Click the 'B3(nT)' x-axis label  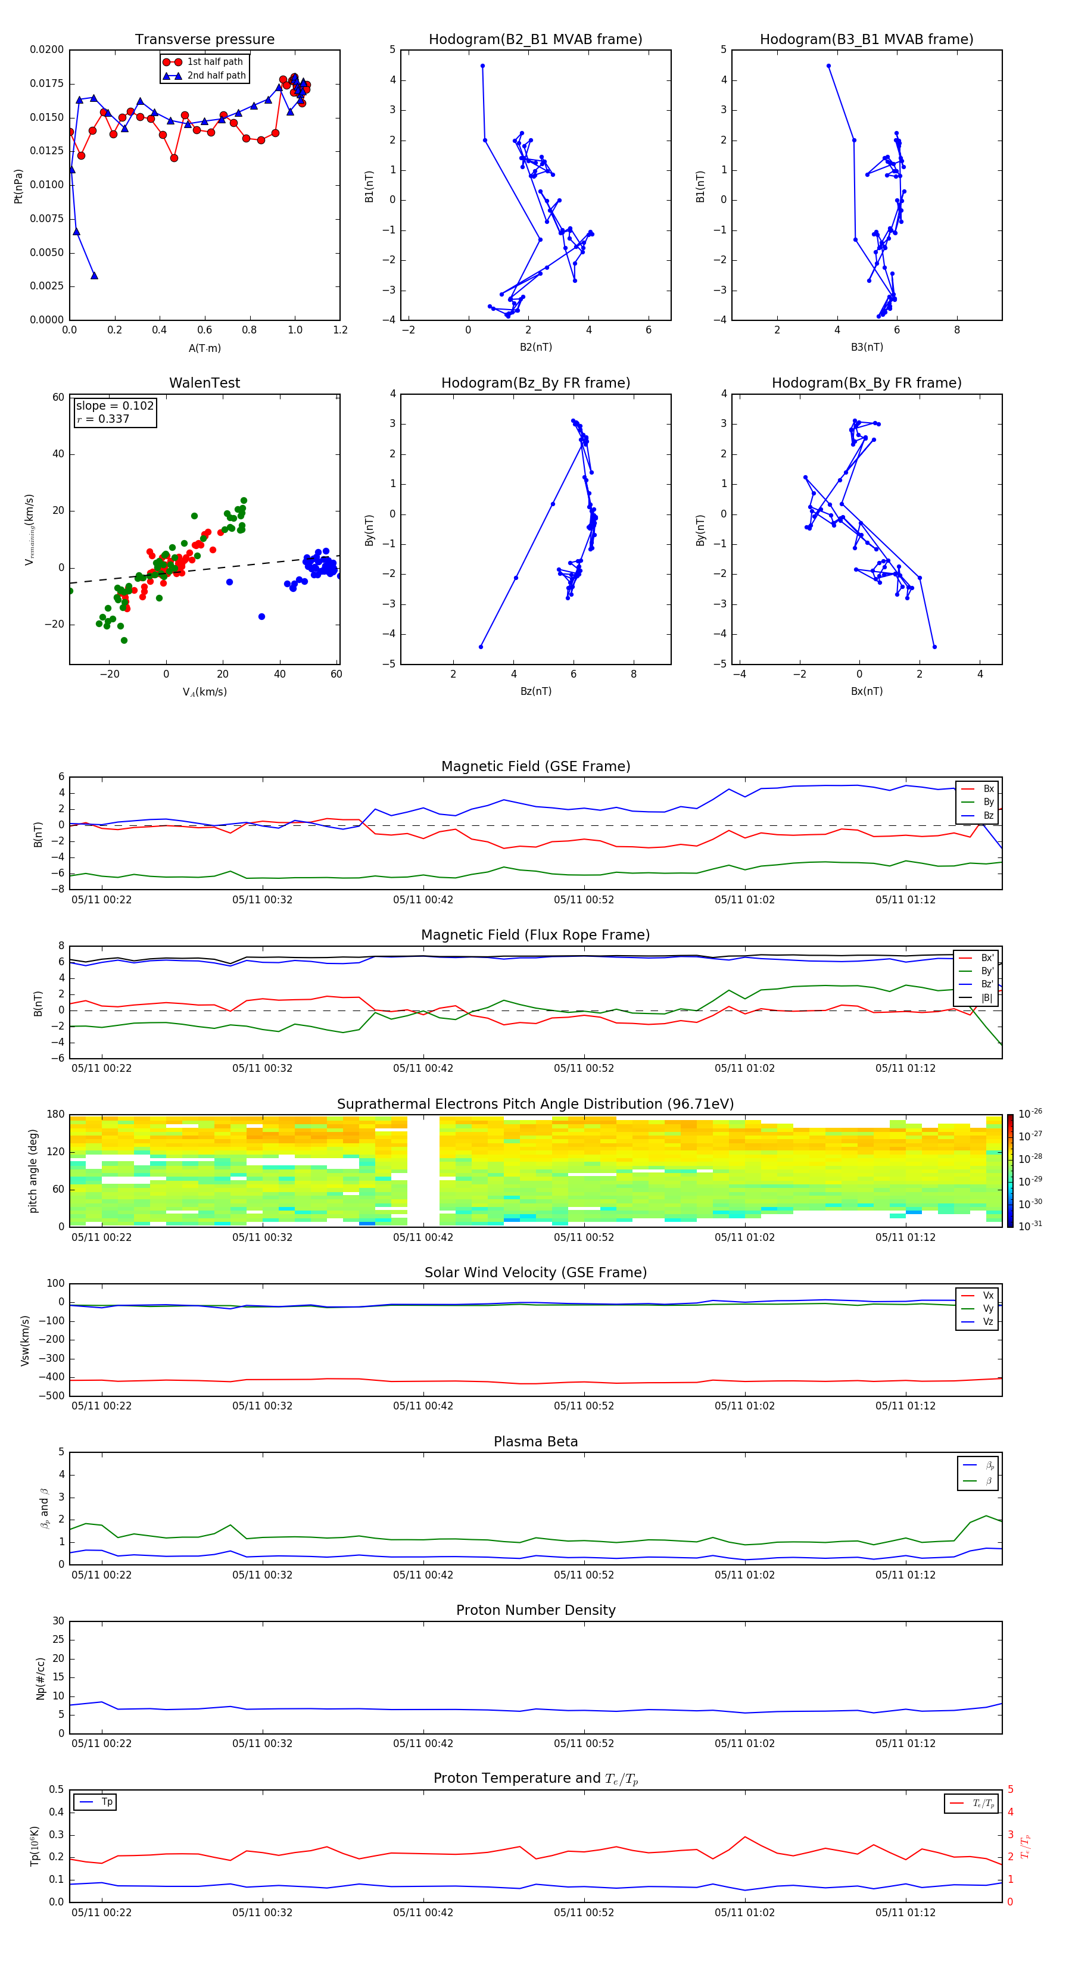tap(867, 347)
